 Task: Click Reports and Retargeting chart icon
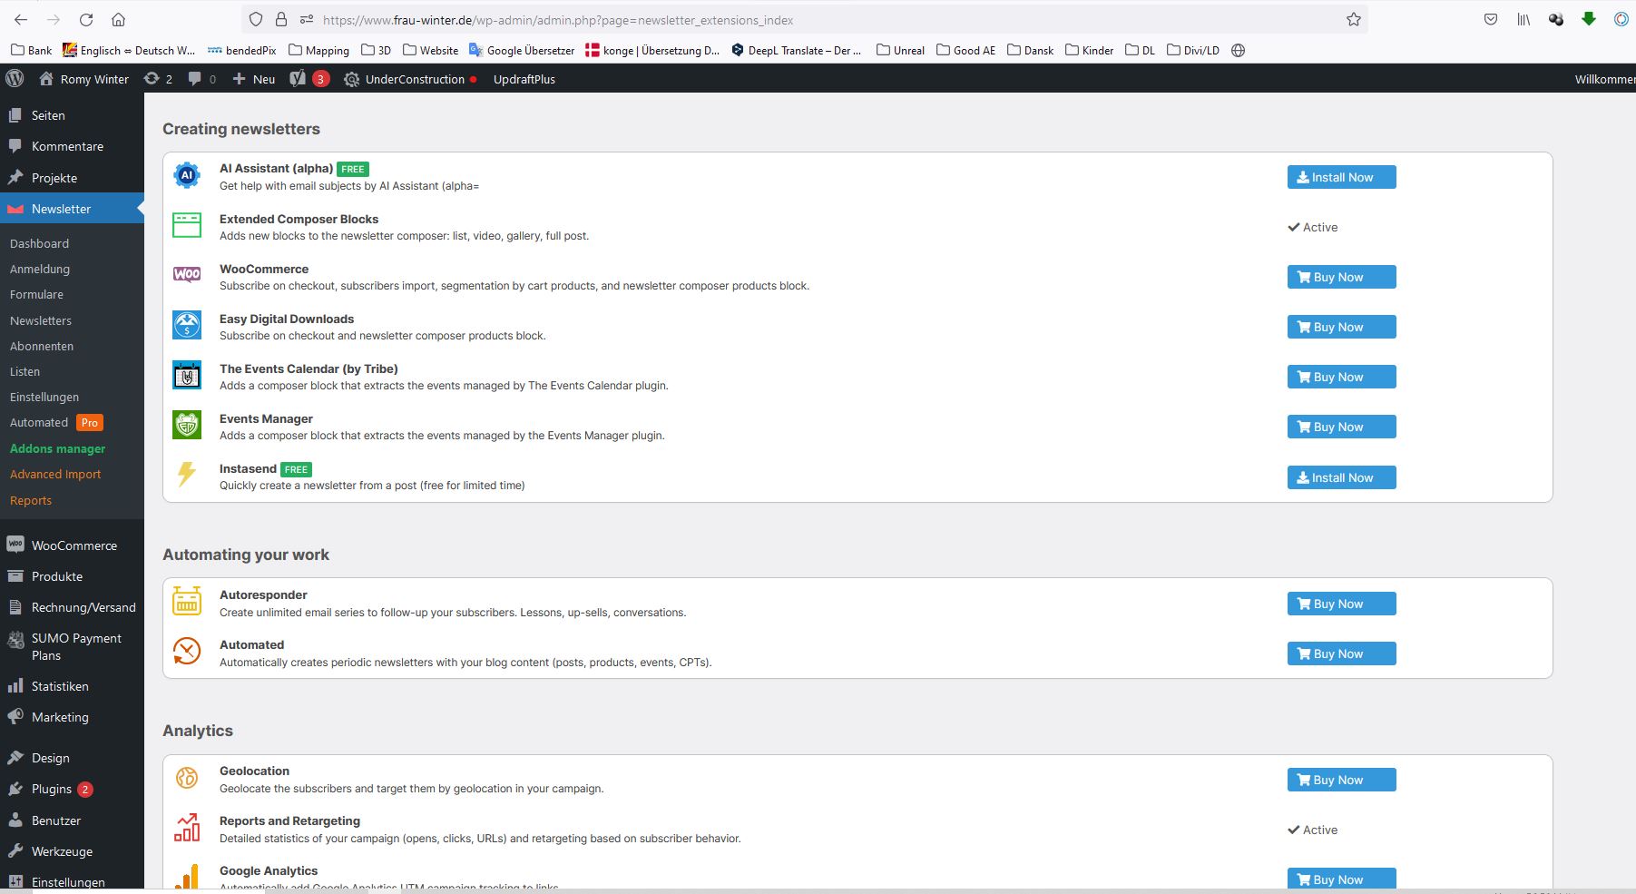187,827
